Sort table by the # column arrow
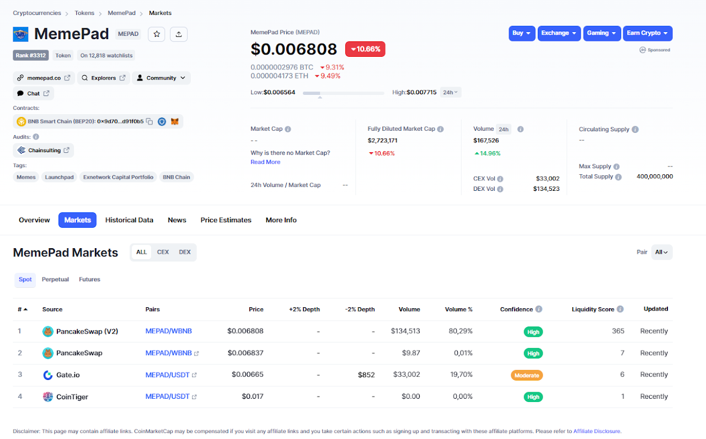Screen dimensions: 706x439 coord(25,309)
